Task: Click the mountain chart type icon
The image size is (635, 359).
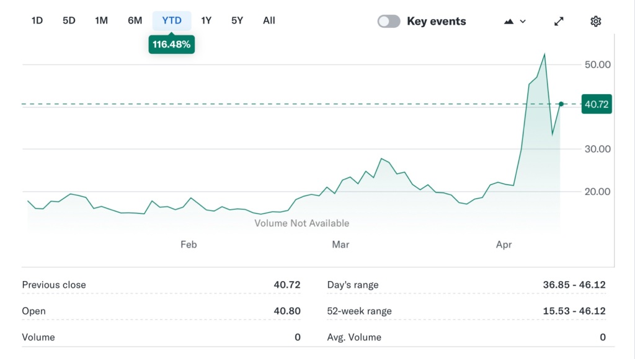Action: [509, 21]
